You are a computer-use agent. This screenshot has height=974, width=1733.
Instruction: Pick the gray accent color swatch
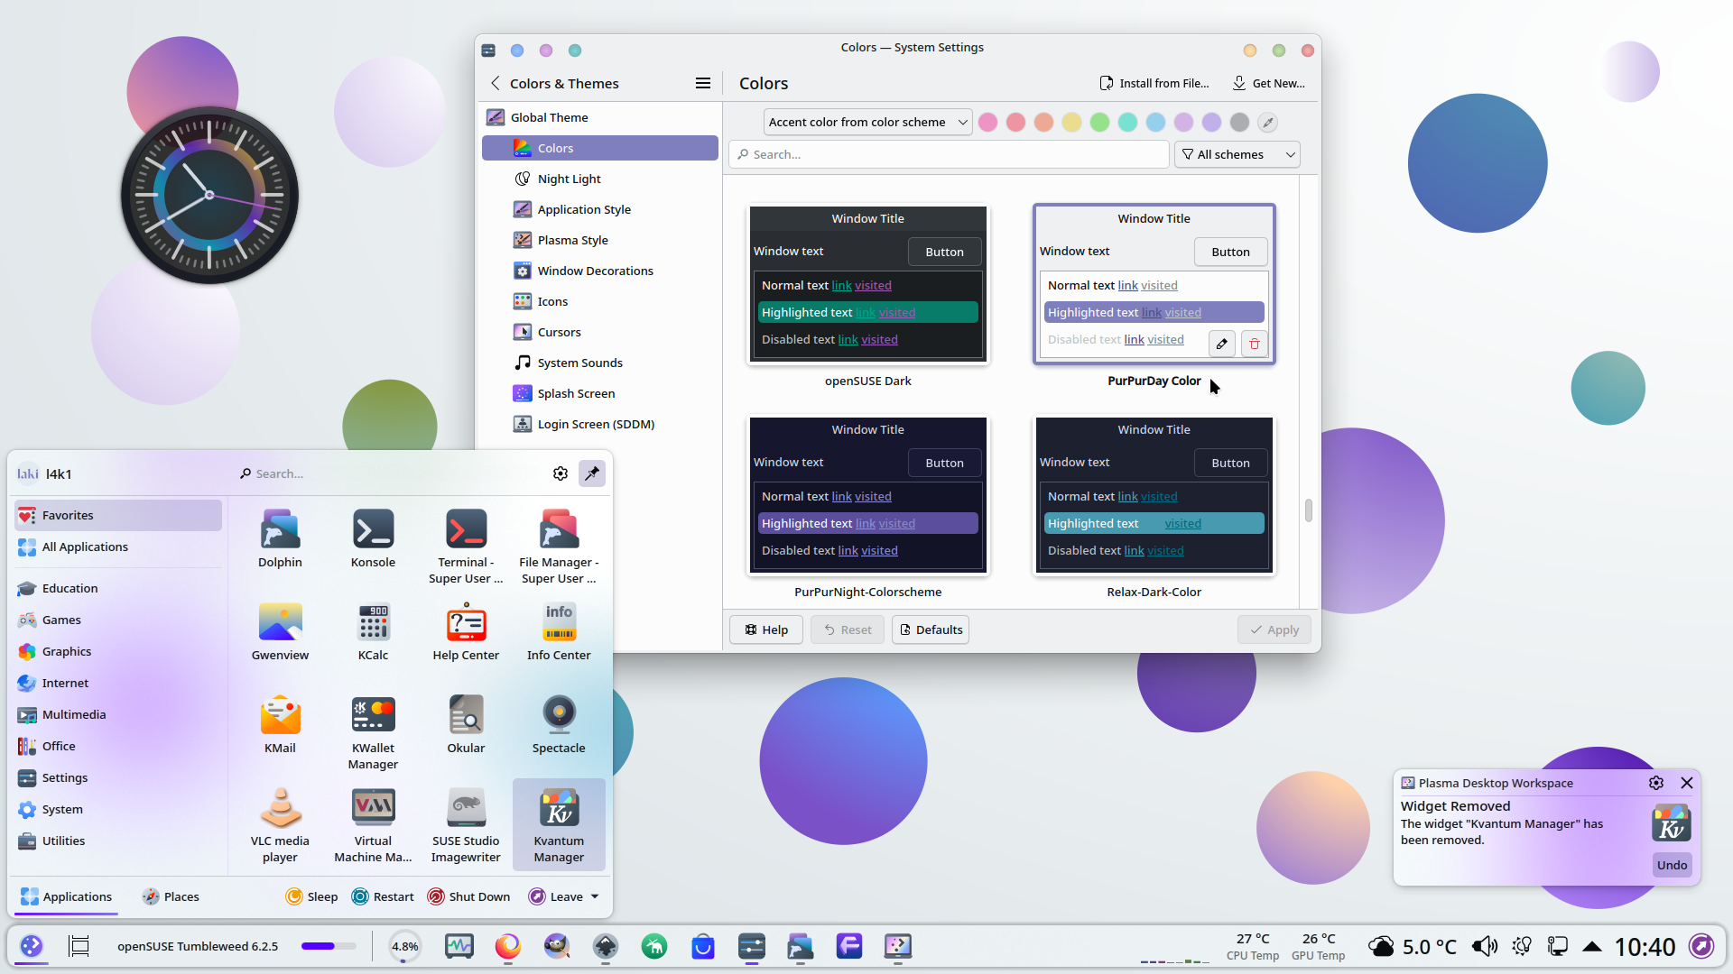point(1239,122)
